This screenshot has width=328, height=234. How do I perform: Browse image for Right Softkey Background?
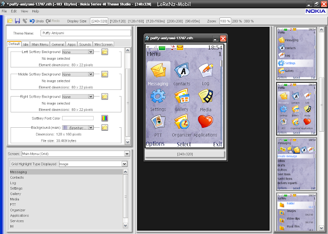click(105, 97)
